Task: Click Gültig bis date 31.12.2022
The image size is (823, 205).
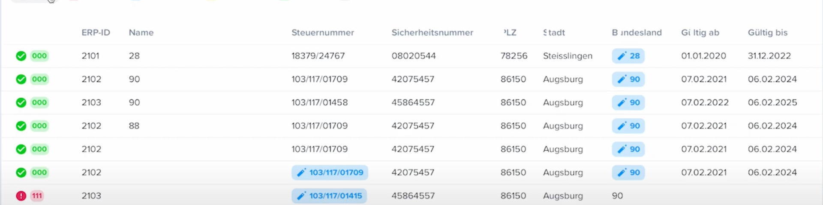Action: click(x=769, y=56)
